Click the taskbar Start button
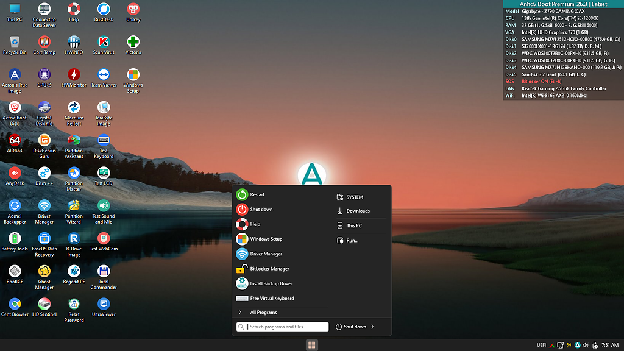 point(311,345)
